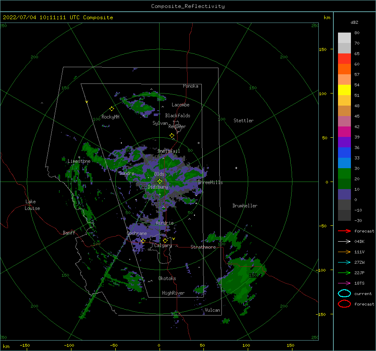Image resolution: width=376 pixels, height=351 pixels.
Task: Click the Blackfalds town label
Action: (178, 116)
